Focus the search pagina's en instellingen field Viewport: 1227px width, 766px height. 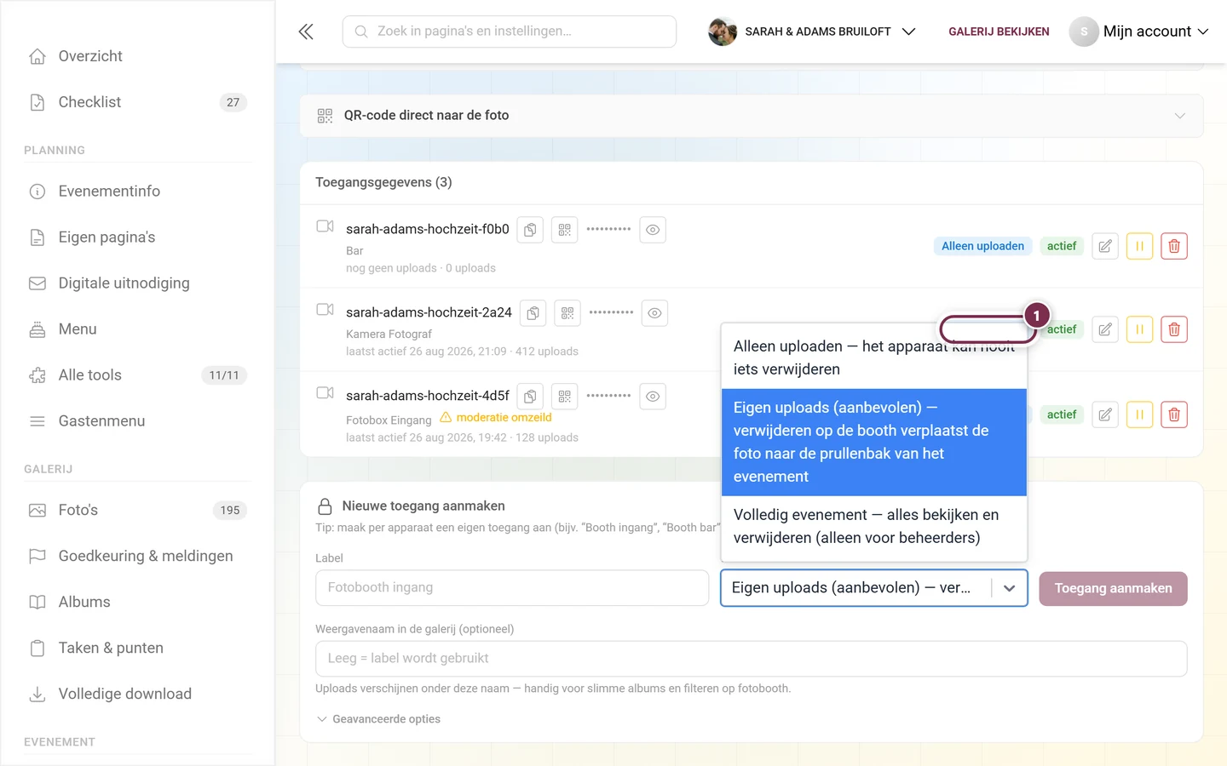510,31
